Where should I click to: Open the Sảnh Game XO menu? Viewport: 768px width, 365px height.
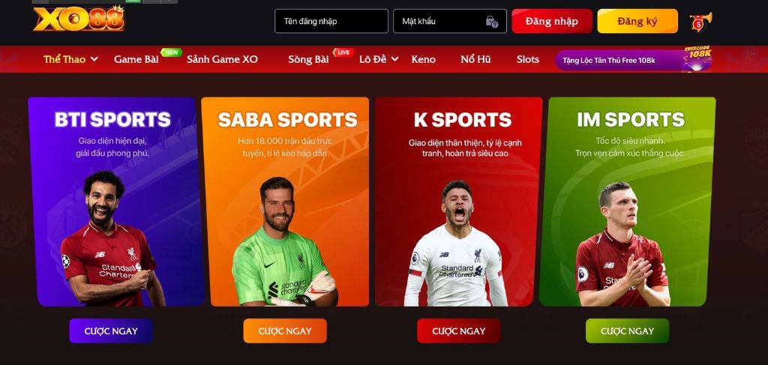[x=222, y=59]
